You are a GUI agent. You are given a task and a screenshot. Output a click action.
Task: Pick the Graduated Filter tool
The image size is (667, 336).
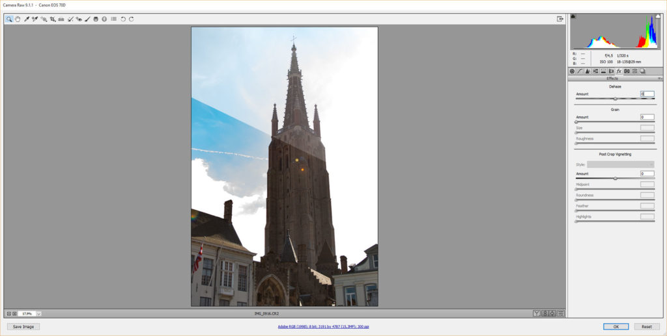point(96,19)
